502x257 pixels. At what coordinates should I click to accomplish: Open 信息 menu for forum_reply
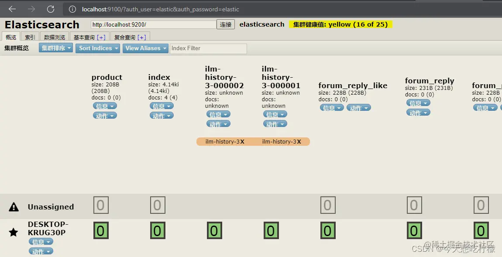coord(419,103)
